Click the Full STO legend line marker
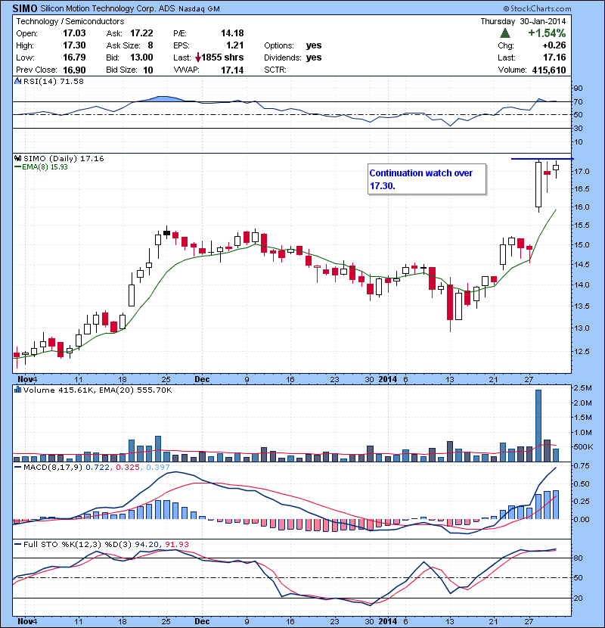This screenshot has width=605, height=628. pos(18,544)
